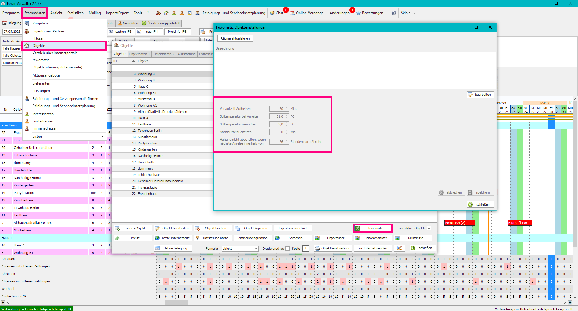Click the pin icon on Darstellung Karte
The height and width of the screenshot is (311, 578).
197,238
